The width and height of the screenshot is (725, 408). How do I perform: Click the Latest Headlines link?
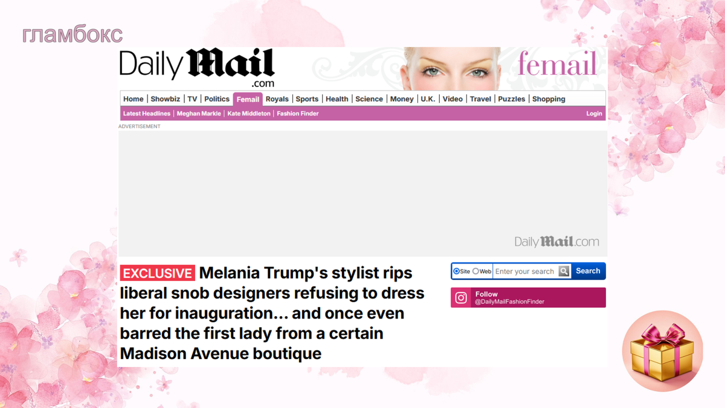coord(147,114)
